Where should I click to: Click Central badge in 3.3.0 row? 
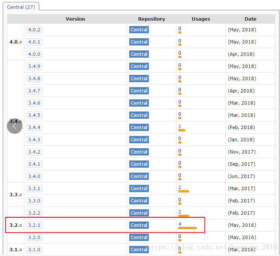pos(139,200)
